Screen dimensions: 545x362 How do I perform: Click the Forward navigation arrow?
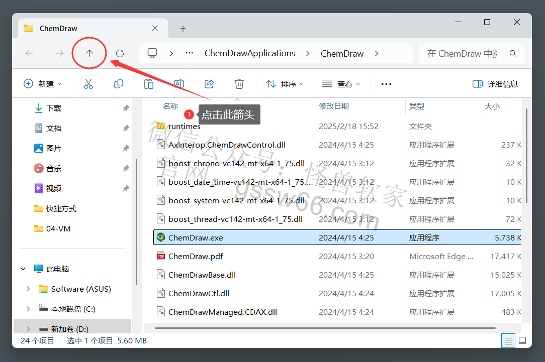(59, 53)
